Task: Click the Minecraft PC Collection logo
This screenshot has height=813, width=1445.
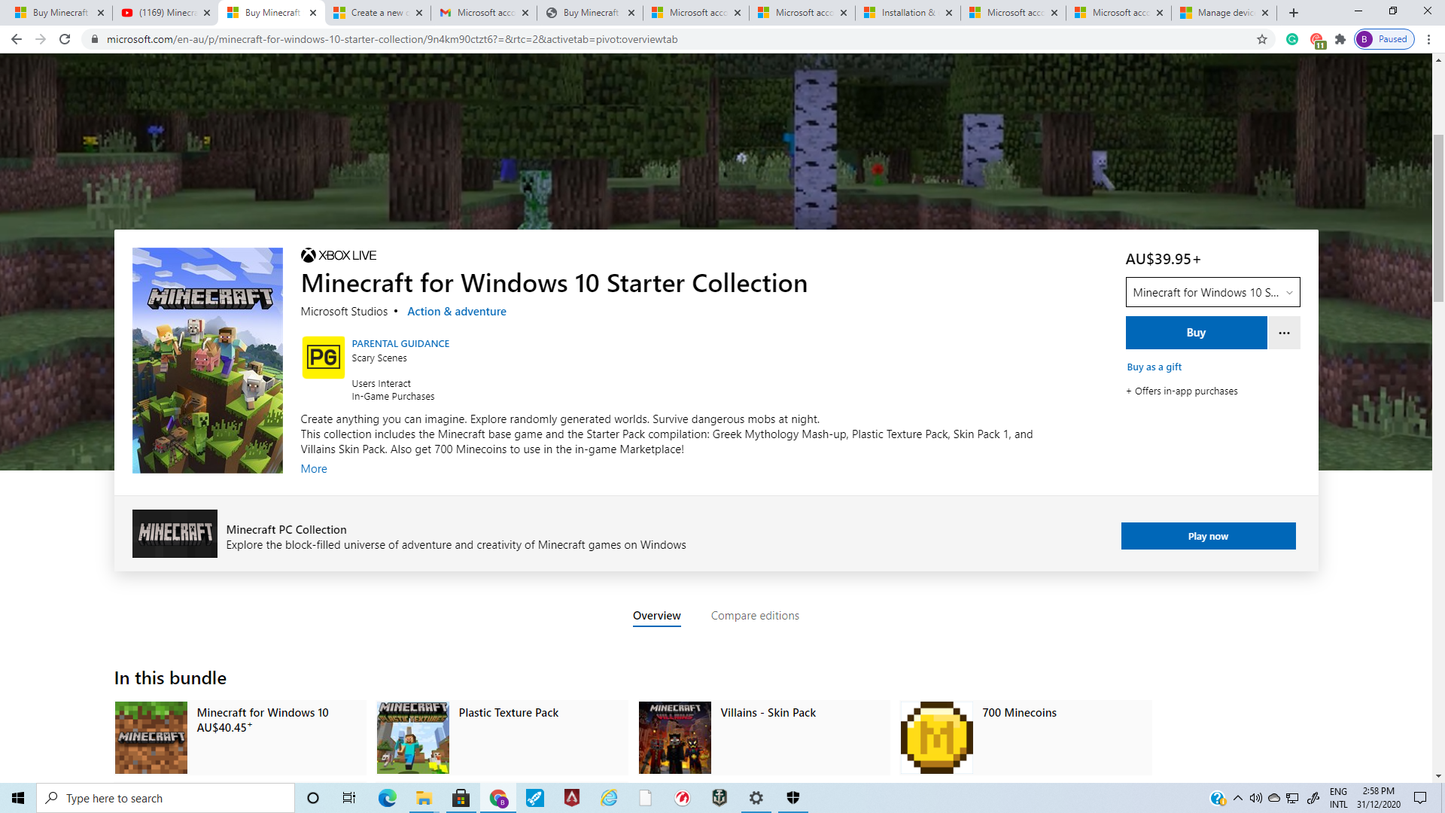Action: [x=175, y=534]
